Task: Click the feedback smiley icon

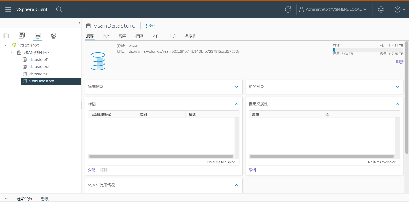Action: (x=381, y=9)
